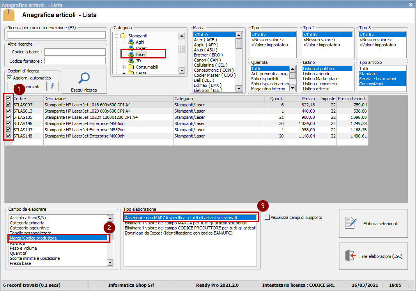Viewport: 416px width, 291px height.
Task: Click up arrow of Campo da elaborare scrollbar
Action: 110,219
